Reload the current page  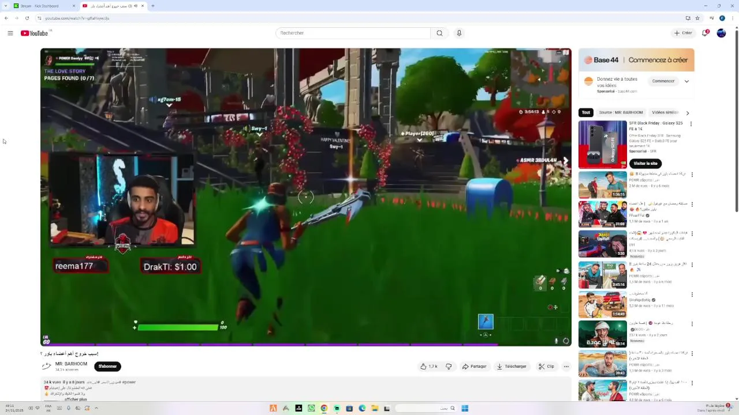pos(27,18)
